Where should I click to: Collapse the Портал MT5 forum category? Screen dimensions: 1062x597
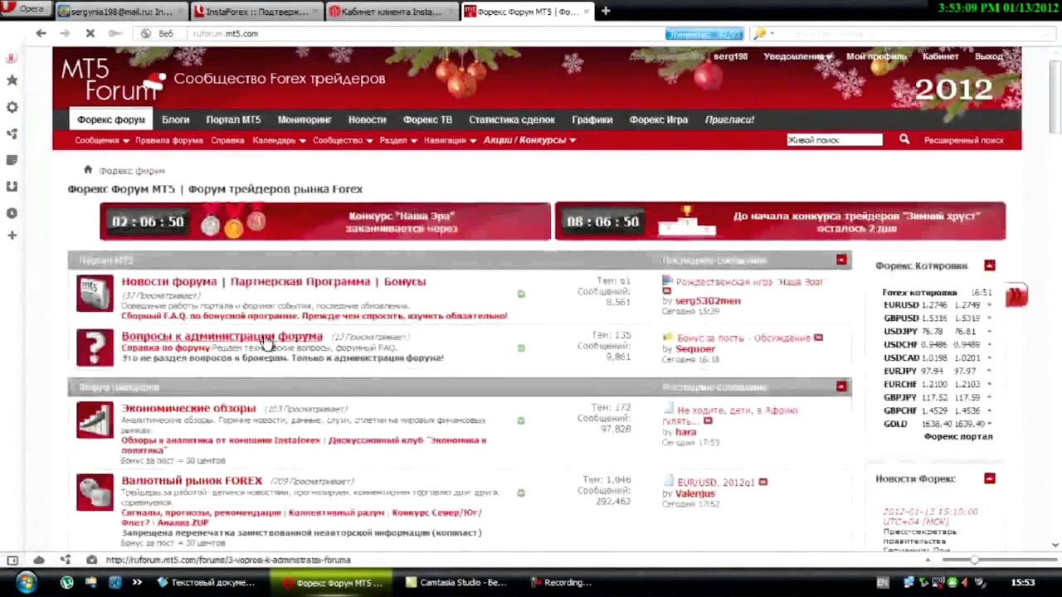[x=841, y=260]
